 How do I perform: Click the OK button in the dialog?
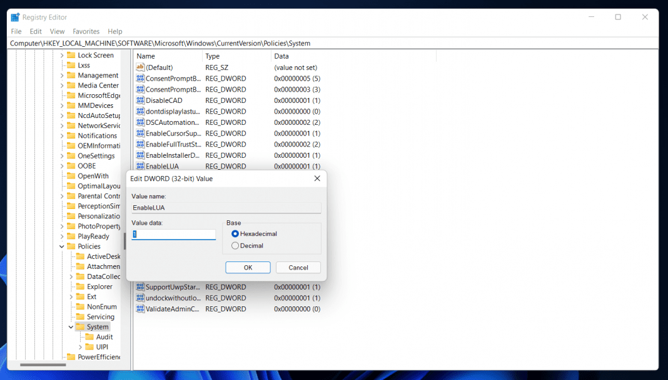pyautogui.click(x=248, y=267)
